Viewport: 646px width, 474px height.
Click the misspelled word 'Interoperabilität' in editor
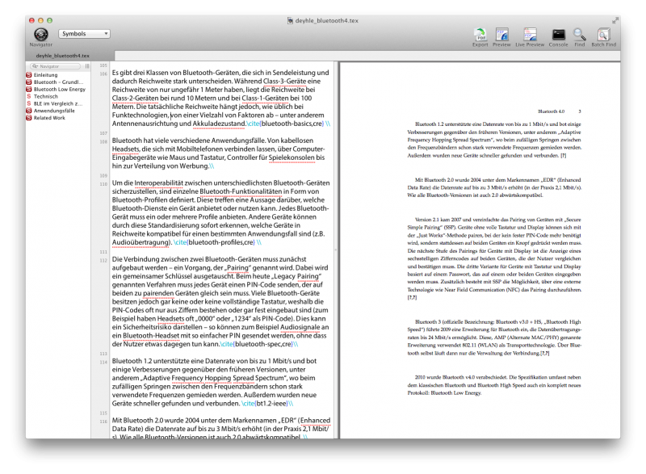(158, 182)
